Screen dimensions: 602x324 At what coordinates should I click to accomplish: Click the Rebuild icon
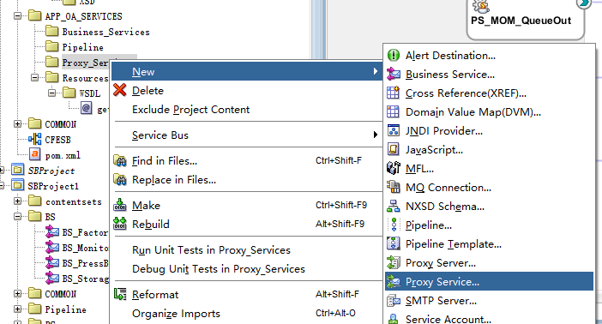pyautogui.click(x=120, y=224)
